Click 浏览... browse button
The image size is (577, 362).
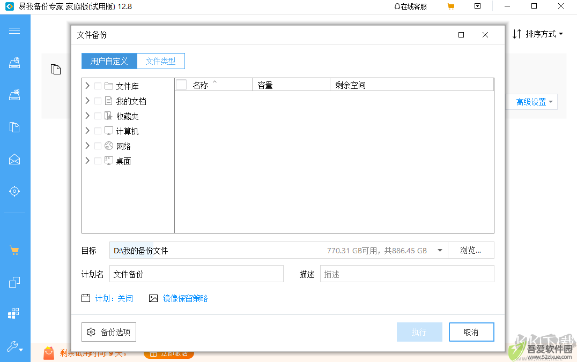(x=471, y=250)
